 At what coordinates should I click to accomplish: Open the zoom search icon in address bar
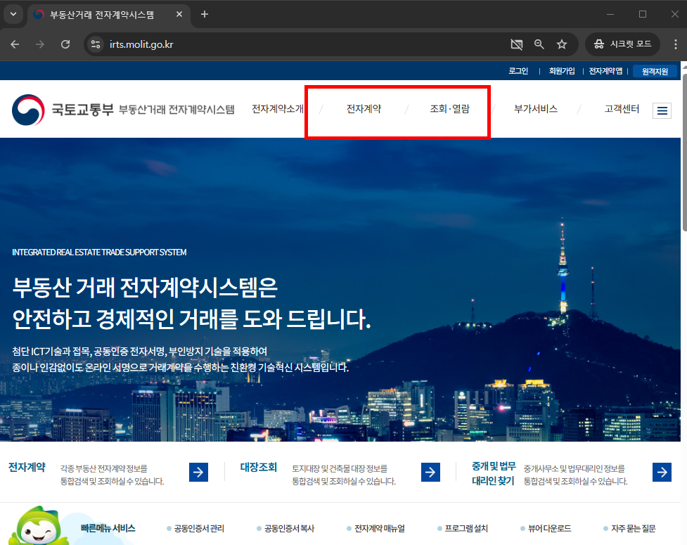point(539,44)
